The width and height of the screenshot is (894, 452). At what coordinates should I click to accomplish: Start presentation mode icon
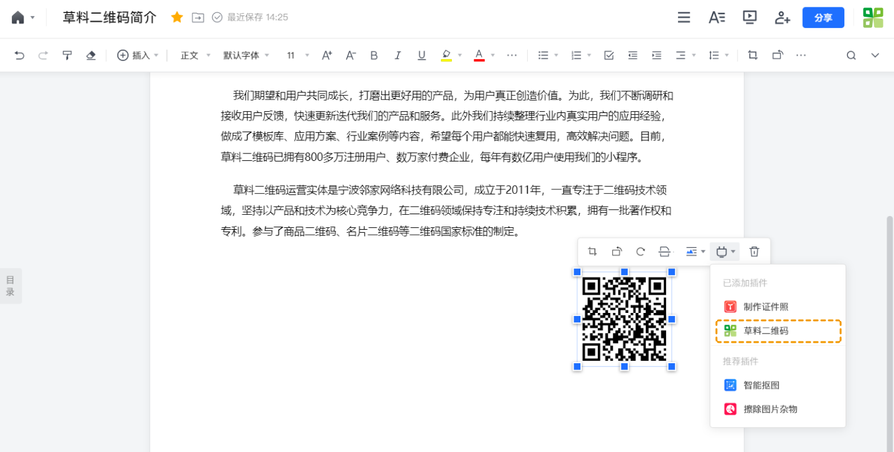(750, 17)
